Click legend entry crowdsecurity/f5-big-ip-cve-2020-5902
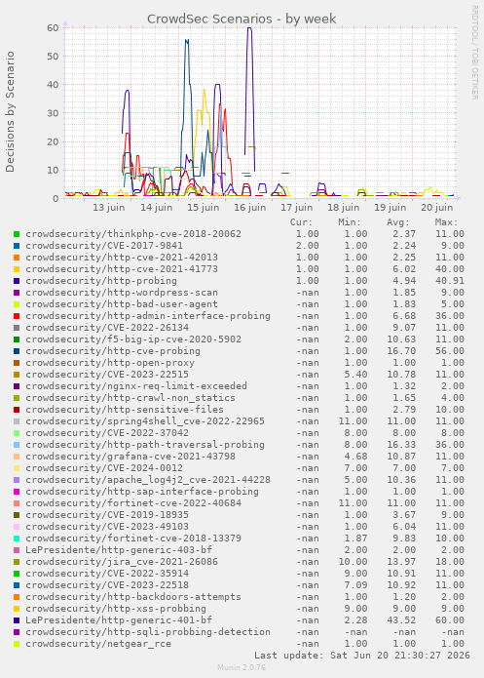Screen dimensions: 484x678 [133, 339]
